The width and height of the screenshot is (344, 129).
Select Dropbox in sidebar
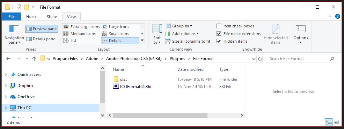pyautogui.click(x=25, y=86)
